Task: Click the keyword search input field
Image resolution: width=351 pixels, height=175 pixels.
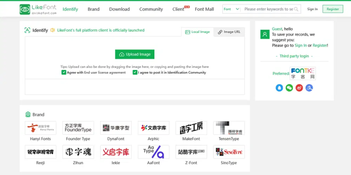Action: click(x=268, y=9)
